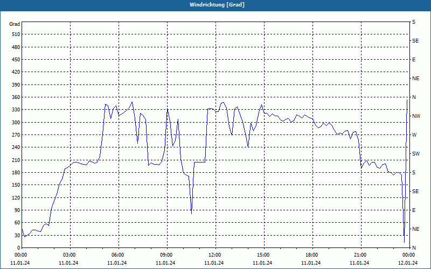Click the 90 tick label on the left axis
Viewport: 431px width, 269px height.
pyautogui.click(x=17, y=210)
